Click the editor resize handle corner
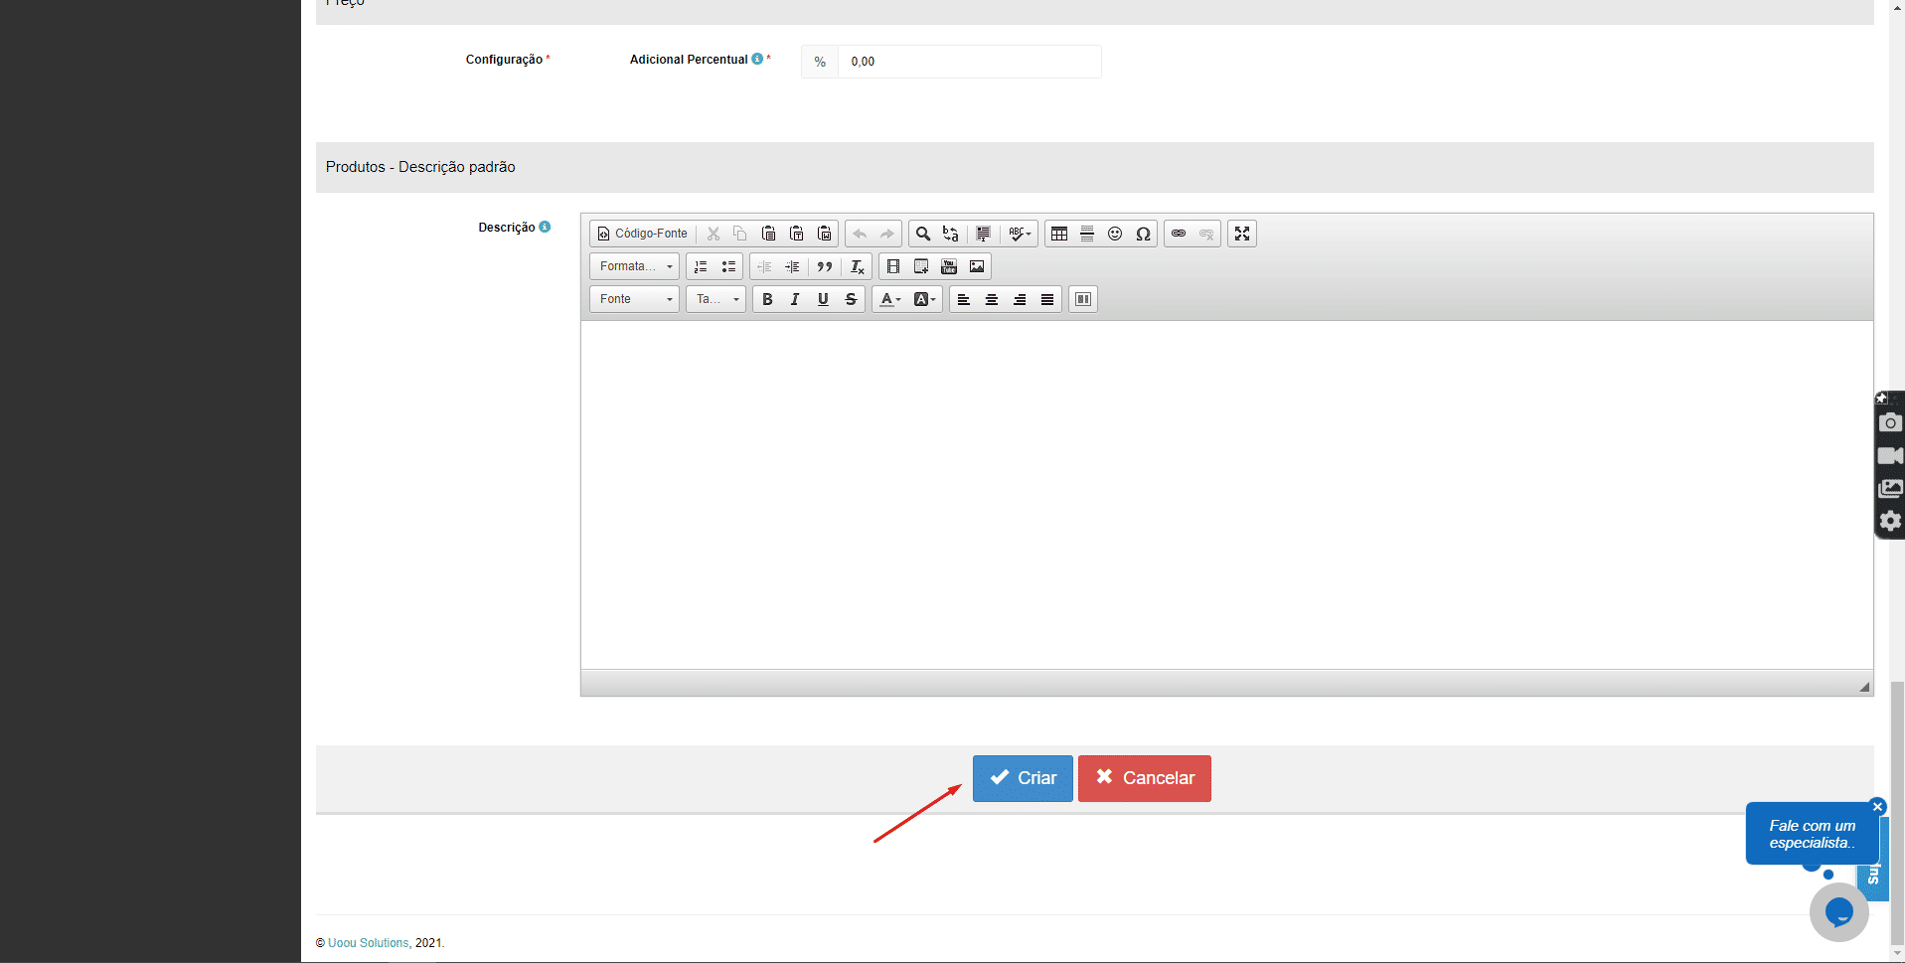This screenshot has width=1905, height=963. pos(1864,687)
